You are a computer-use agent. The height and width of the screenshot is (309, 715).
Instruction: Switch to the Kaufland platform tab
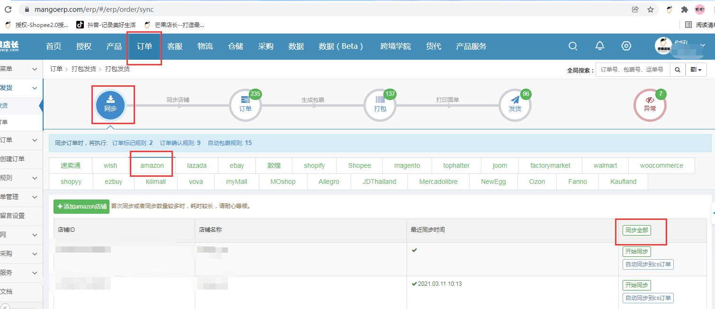623,182
